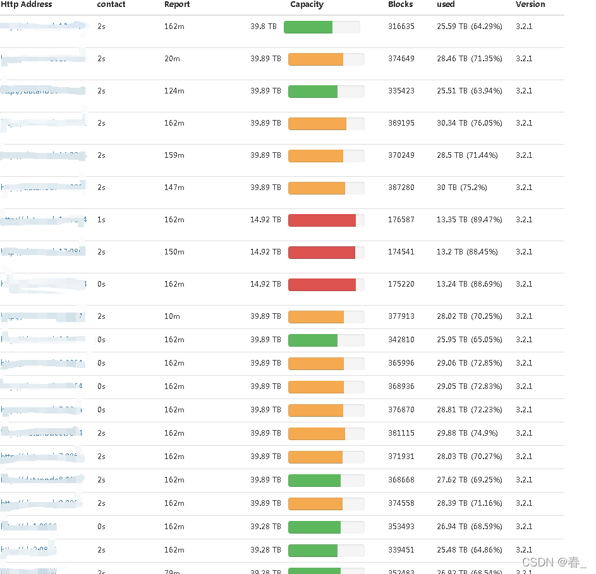Select used value 30 TB (75.2%)
596x574 pixels.
462,188
